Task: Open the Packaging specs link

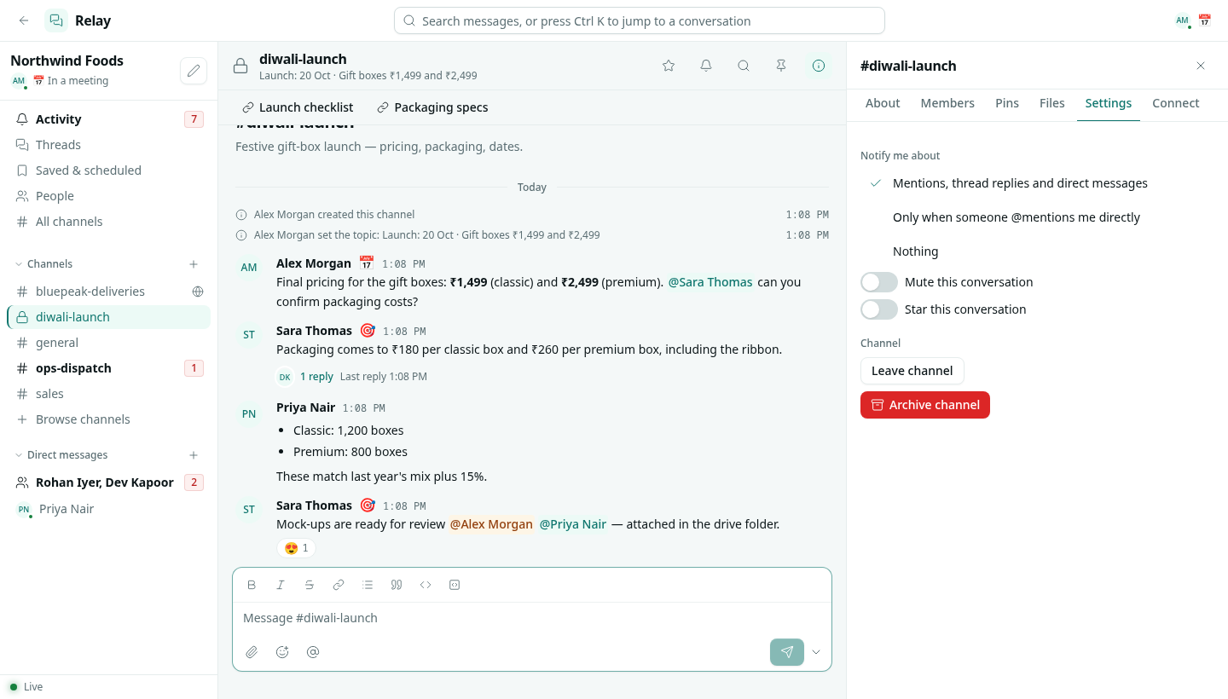Action: click(x=433, y=107)
